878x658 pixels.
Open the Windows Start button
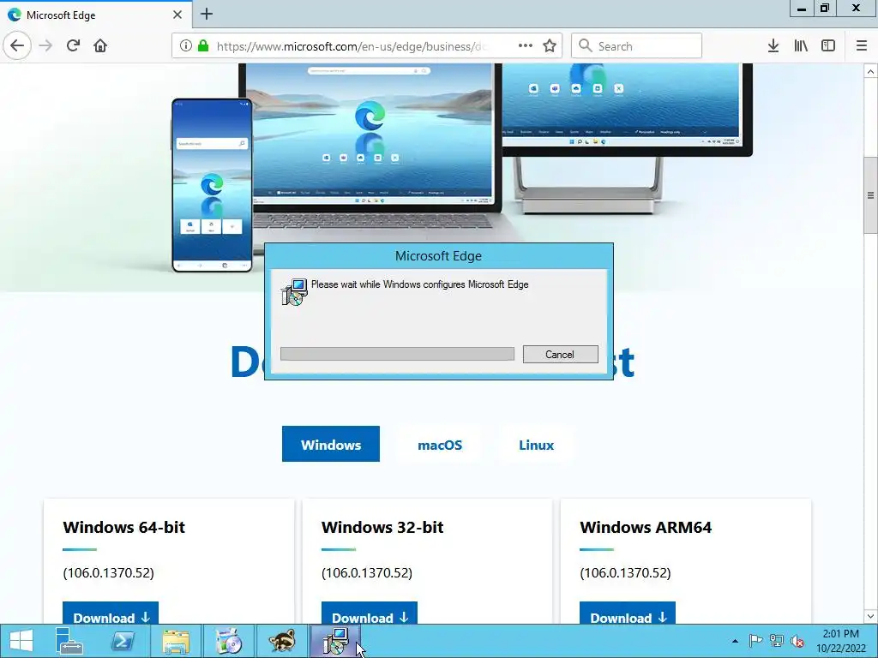(x=21, y=641)
